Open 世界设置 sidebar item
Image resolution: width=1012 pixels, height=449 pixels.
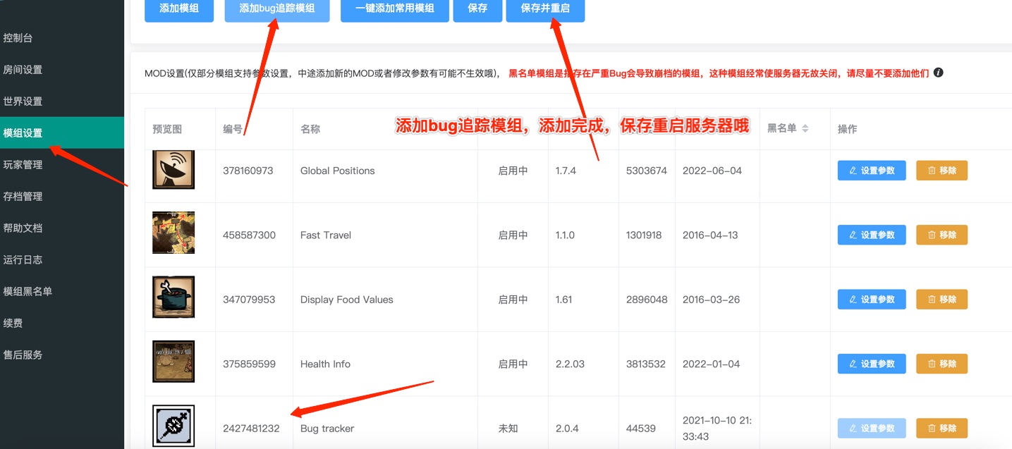[x=23, y=101]
